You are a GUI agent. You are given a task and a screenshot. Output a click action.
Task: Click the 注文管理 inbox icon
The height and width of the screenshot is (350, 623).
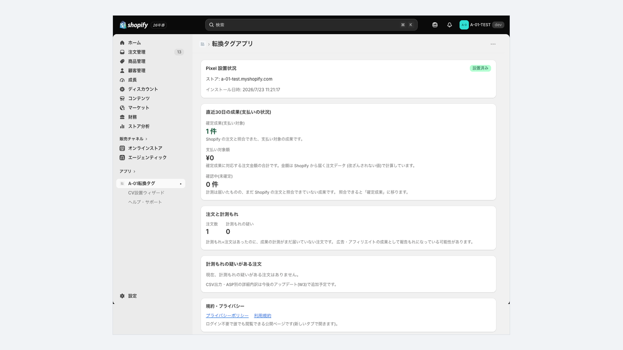pos(122,52)
